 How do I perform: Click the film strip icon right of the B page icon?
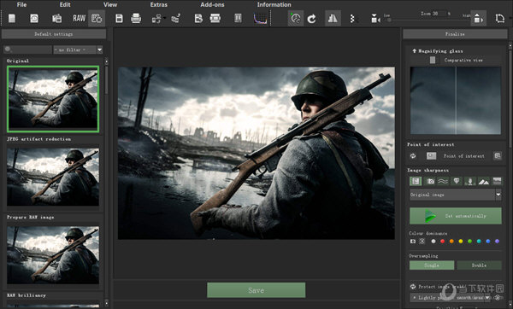point(215,18)
